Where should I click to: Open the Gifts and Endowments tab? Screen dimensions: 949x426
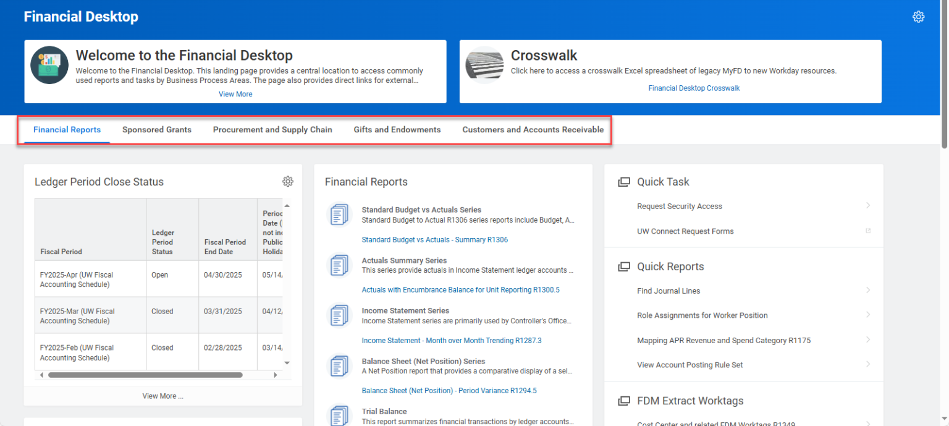tap(397, 129)
